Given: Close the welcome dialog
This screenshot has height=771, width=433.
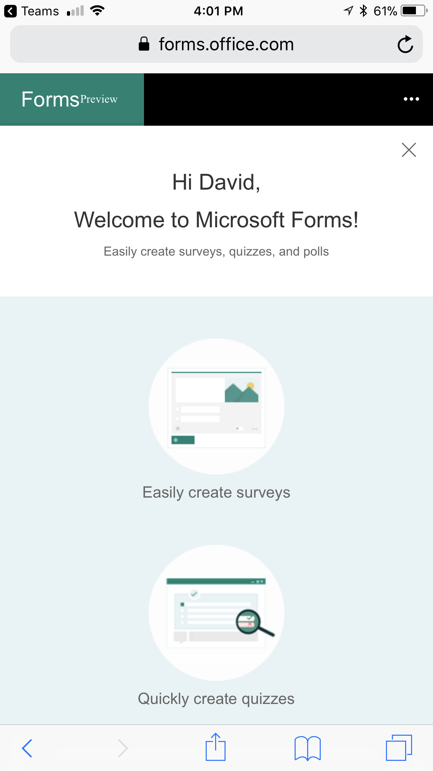Looking at the screenshot, I should point(409,150).
